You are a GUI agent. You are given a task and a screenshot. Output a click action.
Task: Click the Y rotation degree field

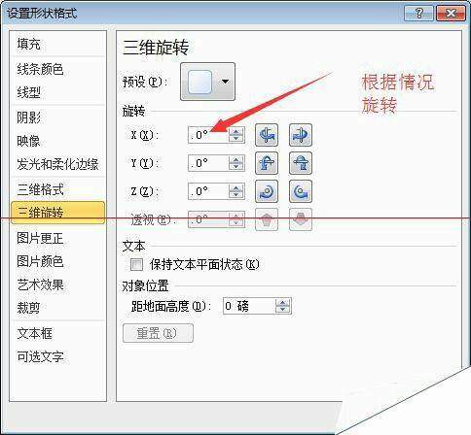pos(208,163)
